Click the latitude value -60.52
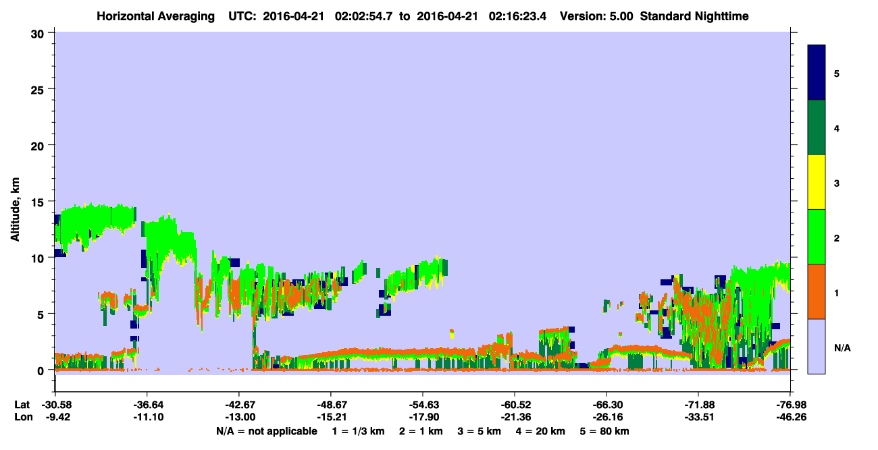 [515, 405]
